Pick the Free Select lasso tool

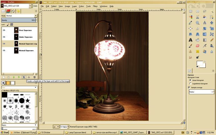[204, 11]
